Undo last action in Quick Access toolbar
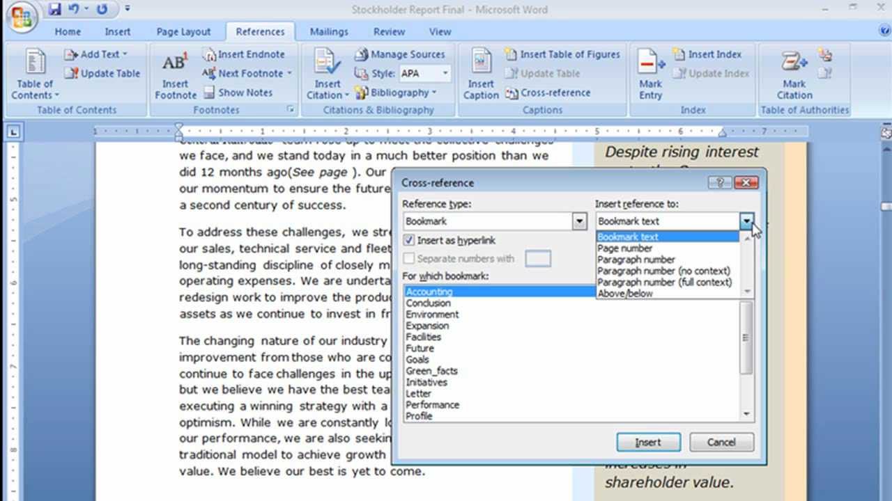892x501 pixels. 74,10
